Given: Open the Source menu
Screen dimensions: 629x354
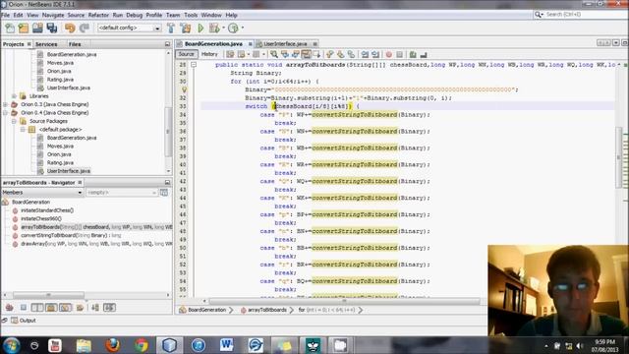Looking at the screenshot, I should point(76,15).
